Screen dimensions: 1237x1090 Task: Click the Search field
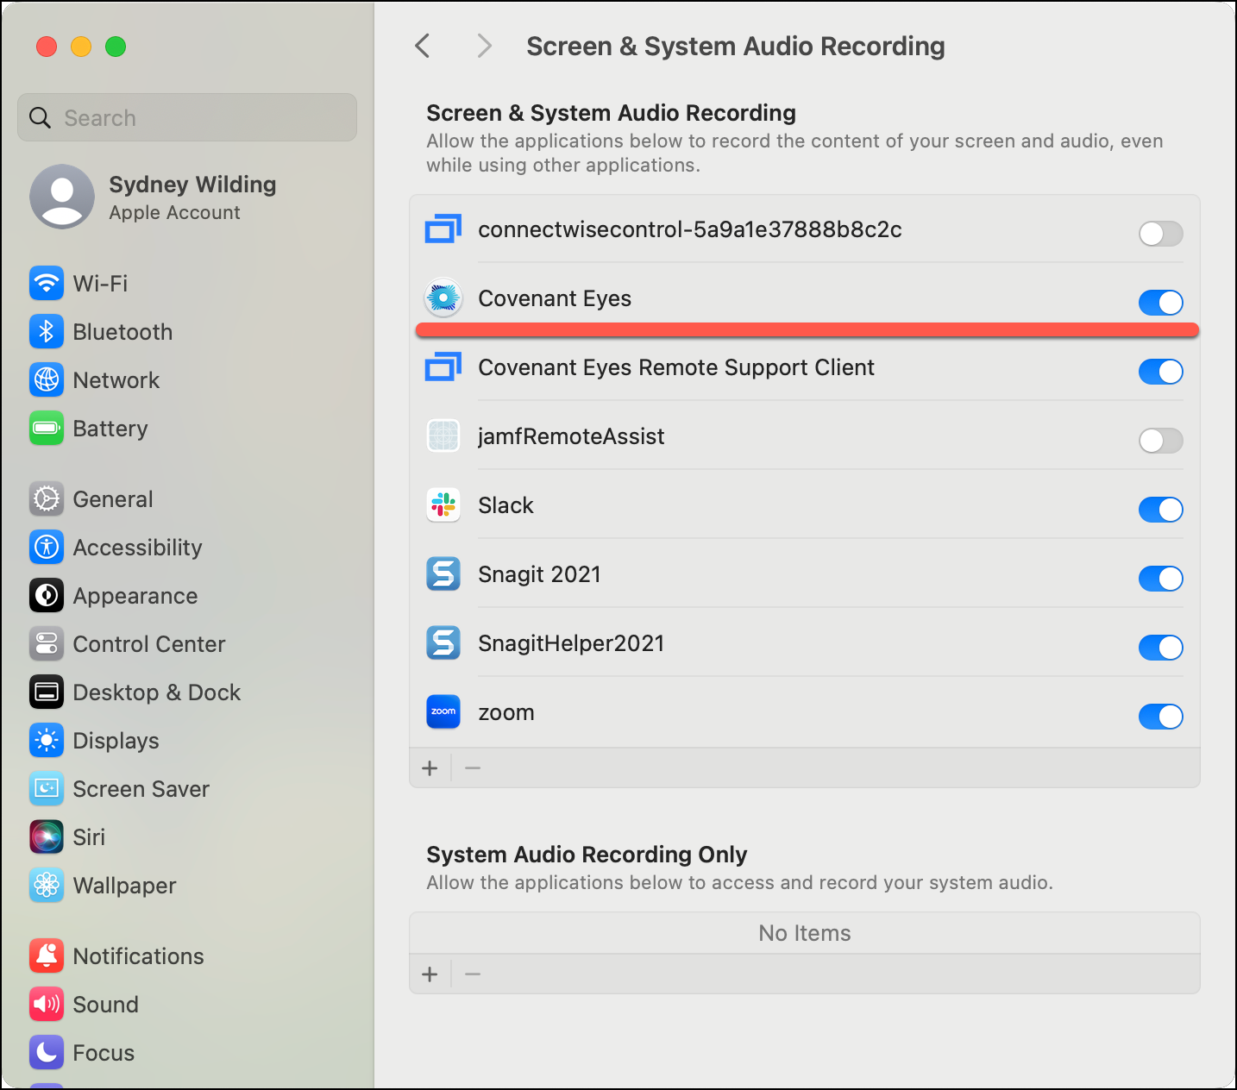point(187,117)
